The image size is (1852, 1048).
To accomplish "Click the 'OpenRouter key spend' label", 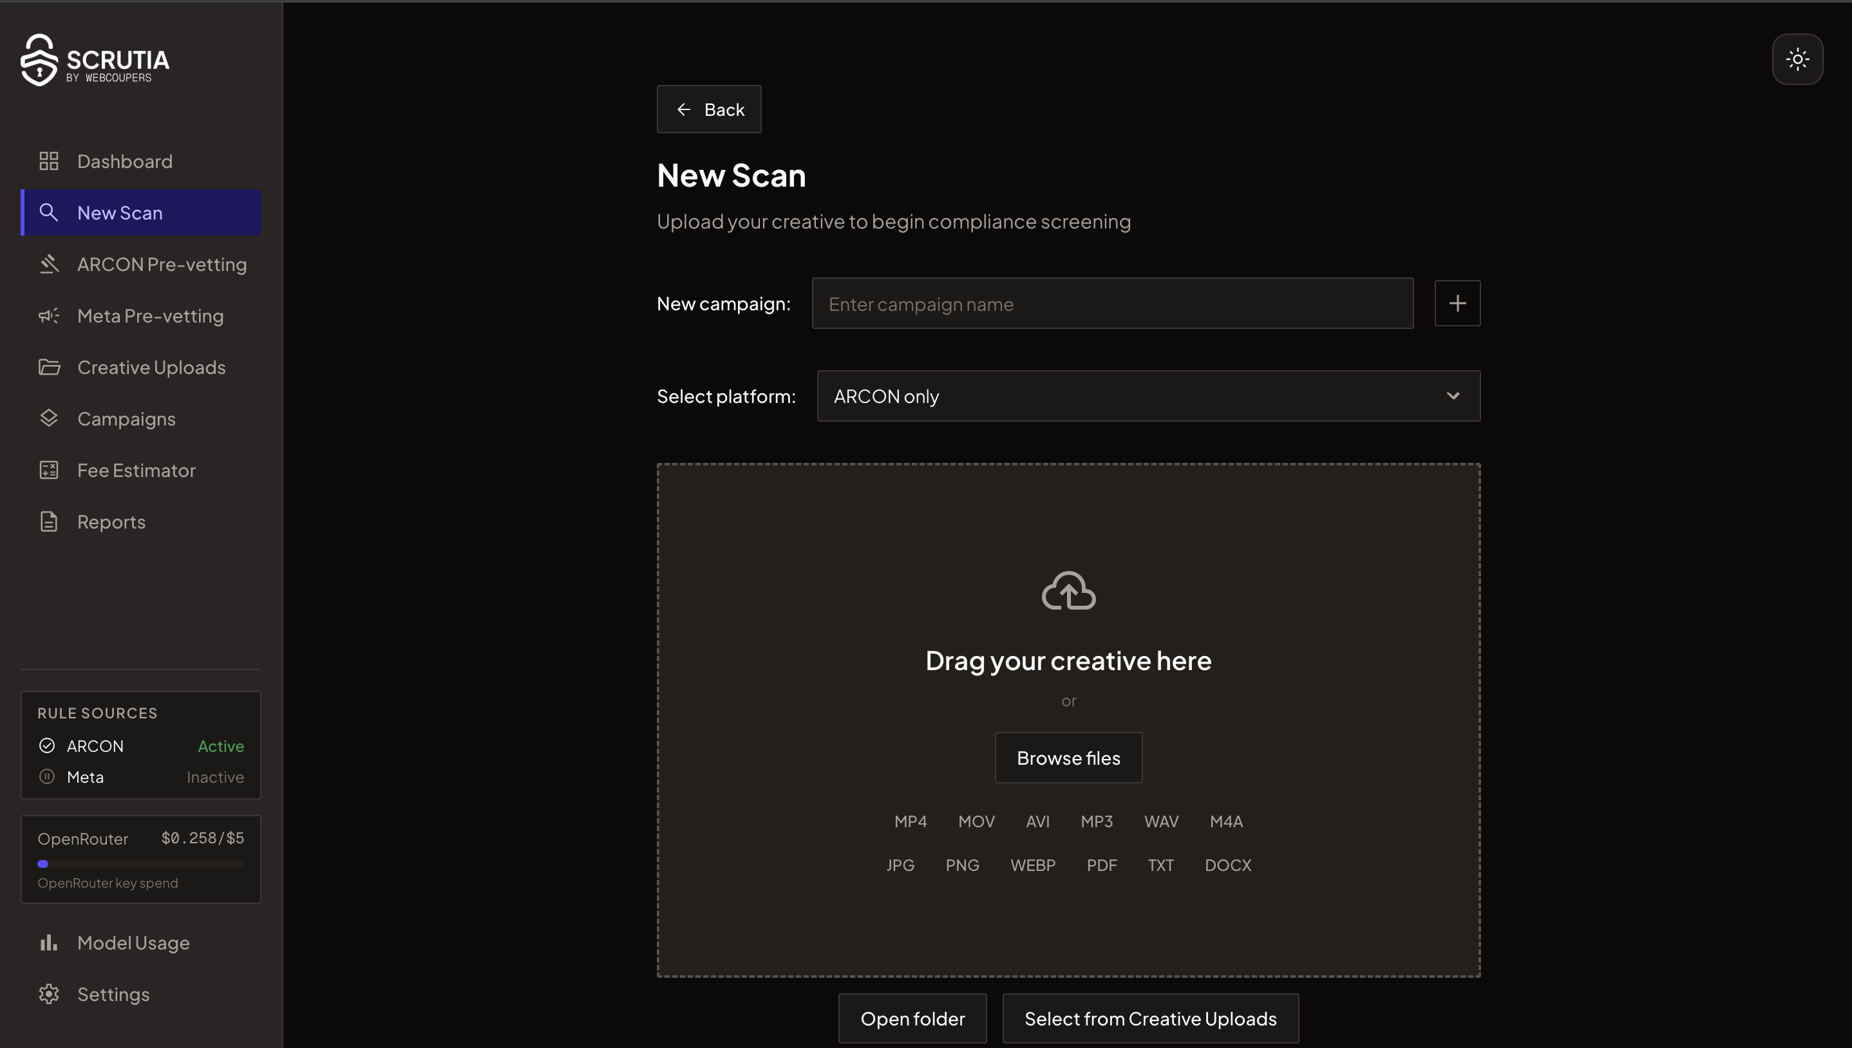I will (108, 883).
